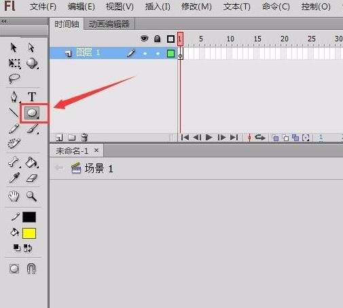Viewport: 343px width, 308px height.
Task: Click the play button in timeline
Action: 209,137
